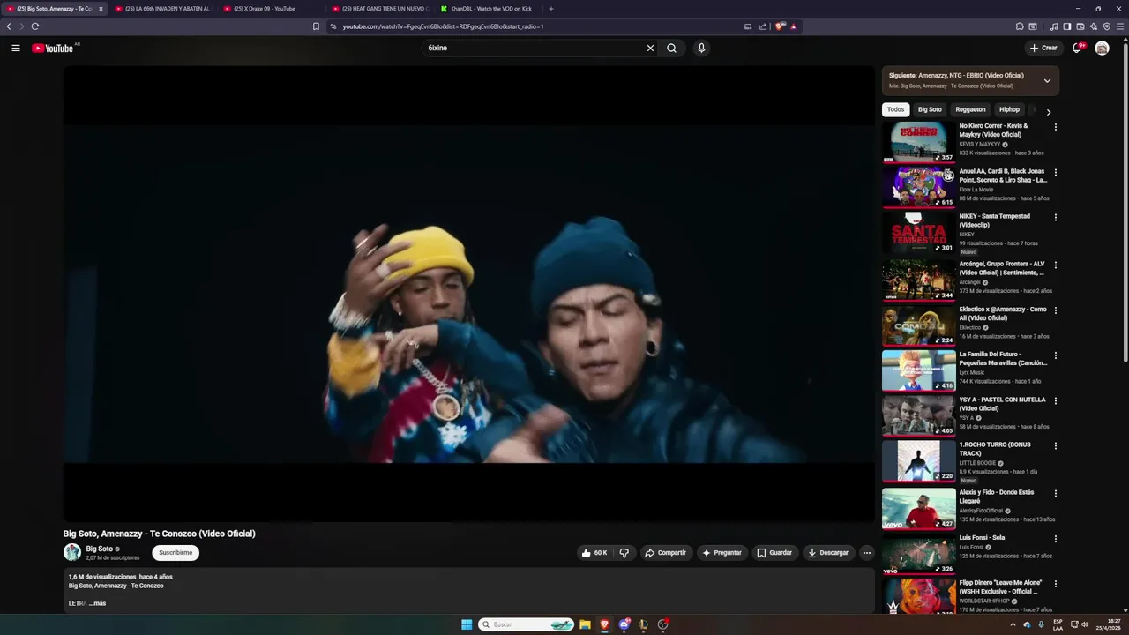
Task: Open Santa Tempestad video thumbnail
Action: tap(918, 232)
